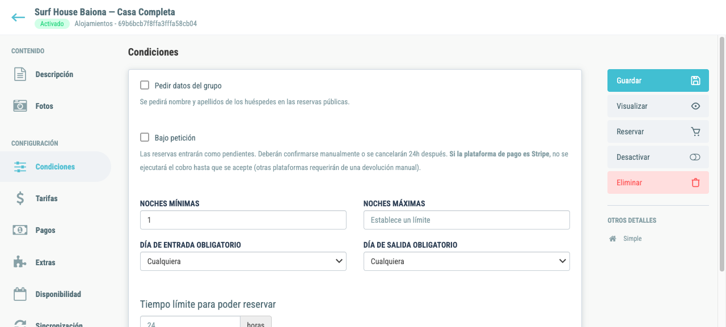
Task: Click the eye icon on Visualizar
Action: [695, 106]
